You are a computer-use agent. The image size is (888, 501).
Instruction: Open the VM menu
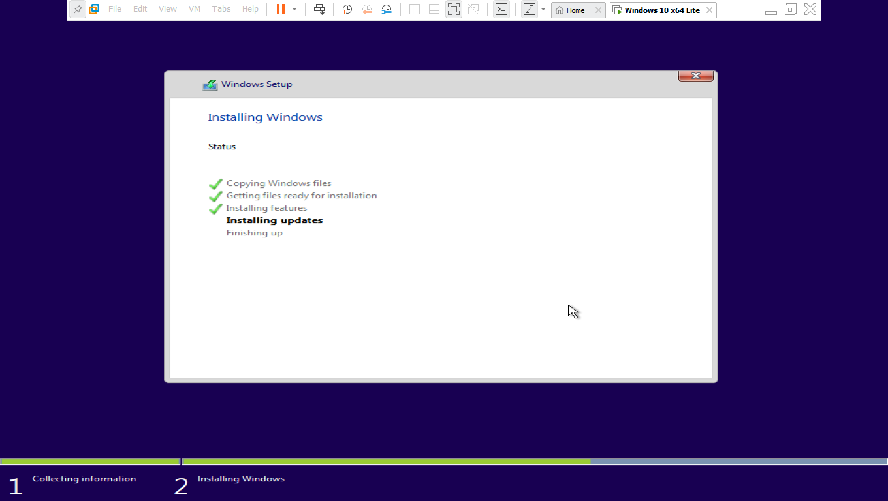[x=195, y=9]
